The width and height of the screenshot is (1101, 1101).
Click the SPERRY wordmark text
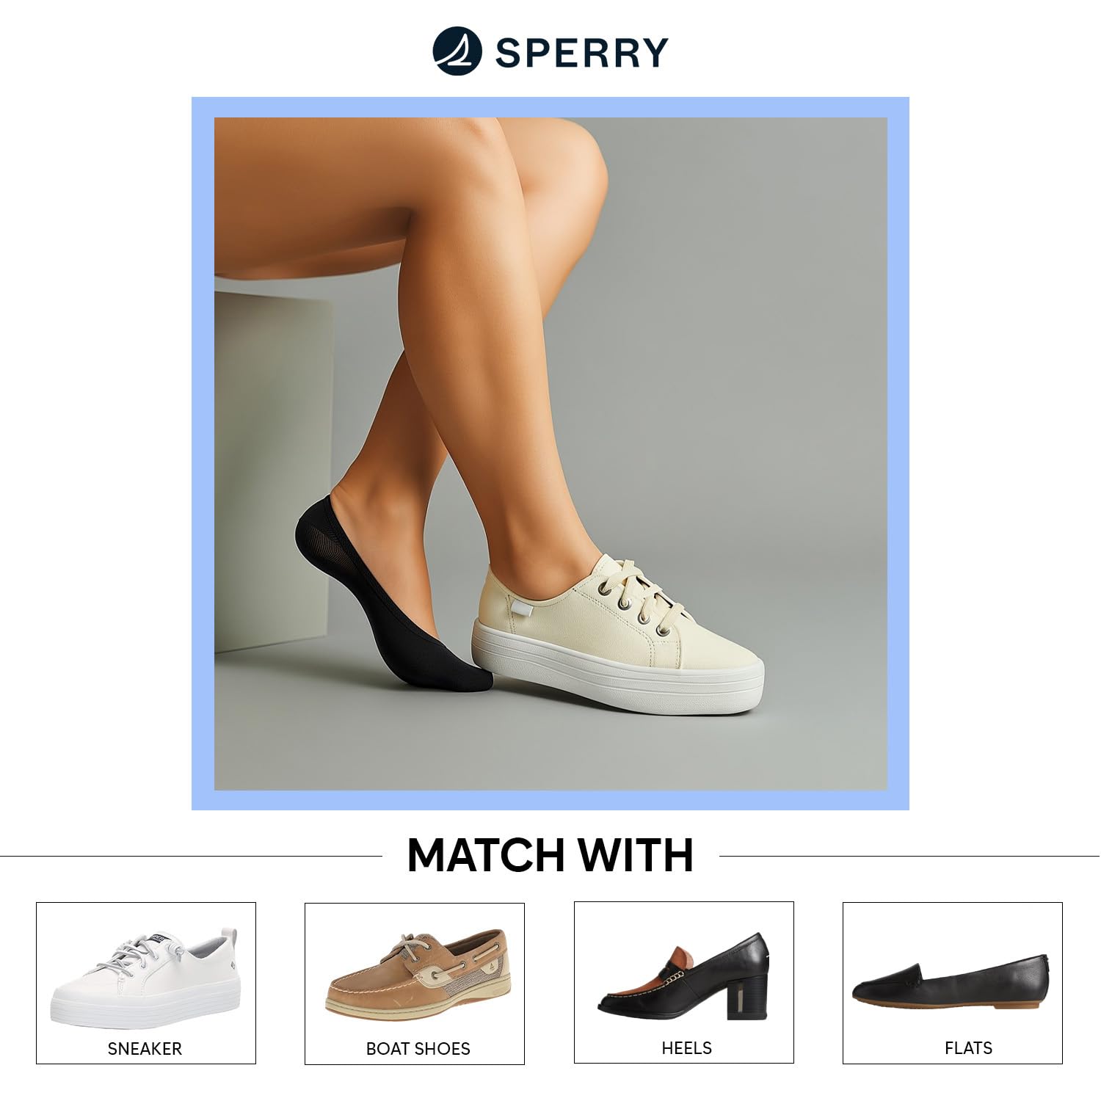coord(582,53)
